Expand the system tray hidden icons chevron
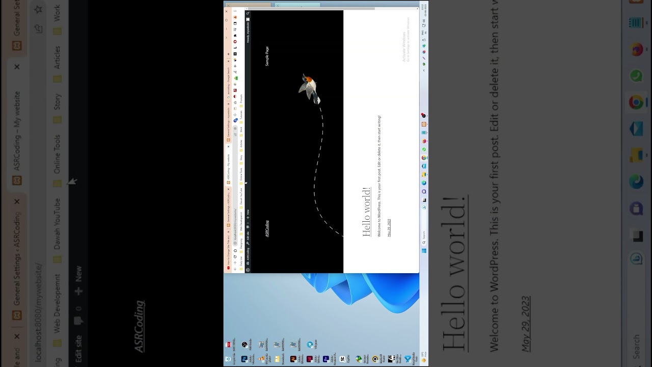The image size is (652, 367). pos(424,69)
